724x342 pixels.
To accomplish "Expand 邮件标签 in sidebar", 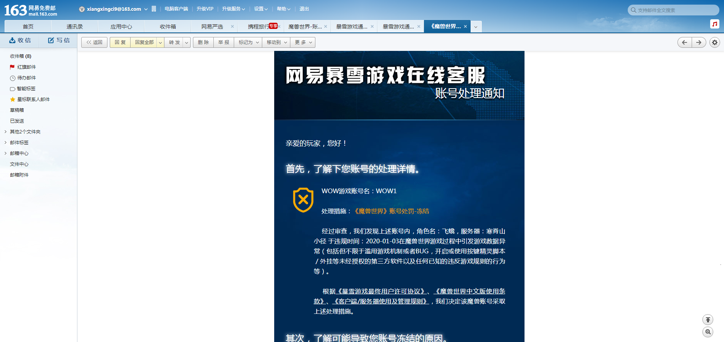I will [x=5, y=143].
